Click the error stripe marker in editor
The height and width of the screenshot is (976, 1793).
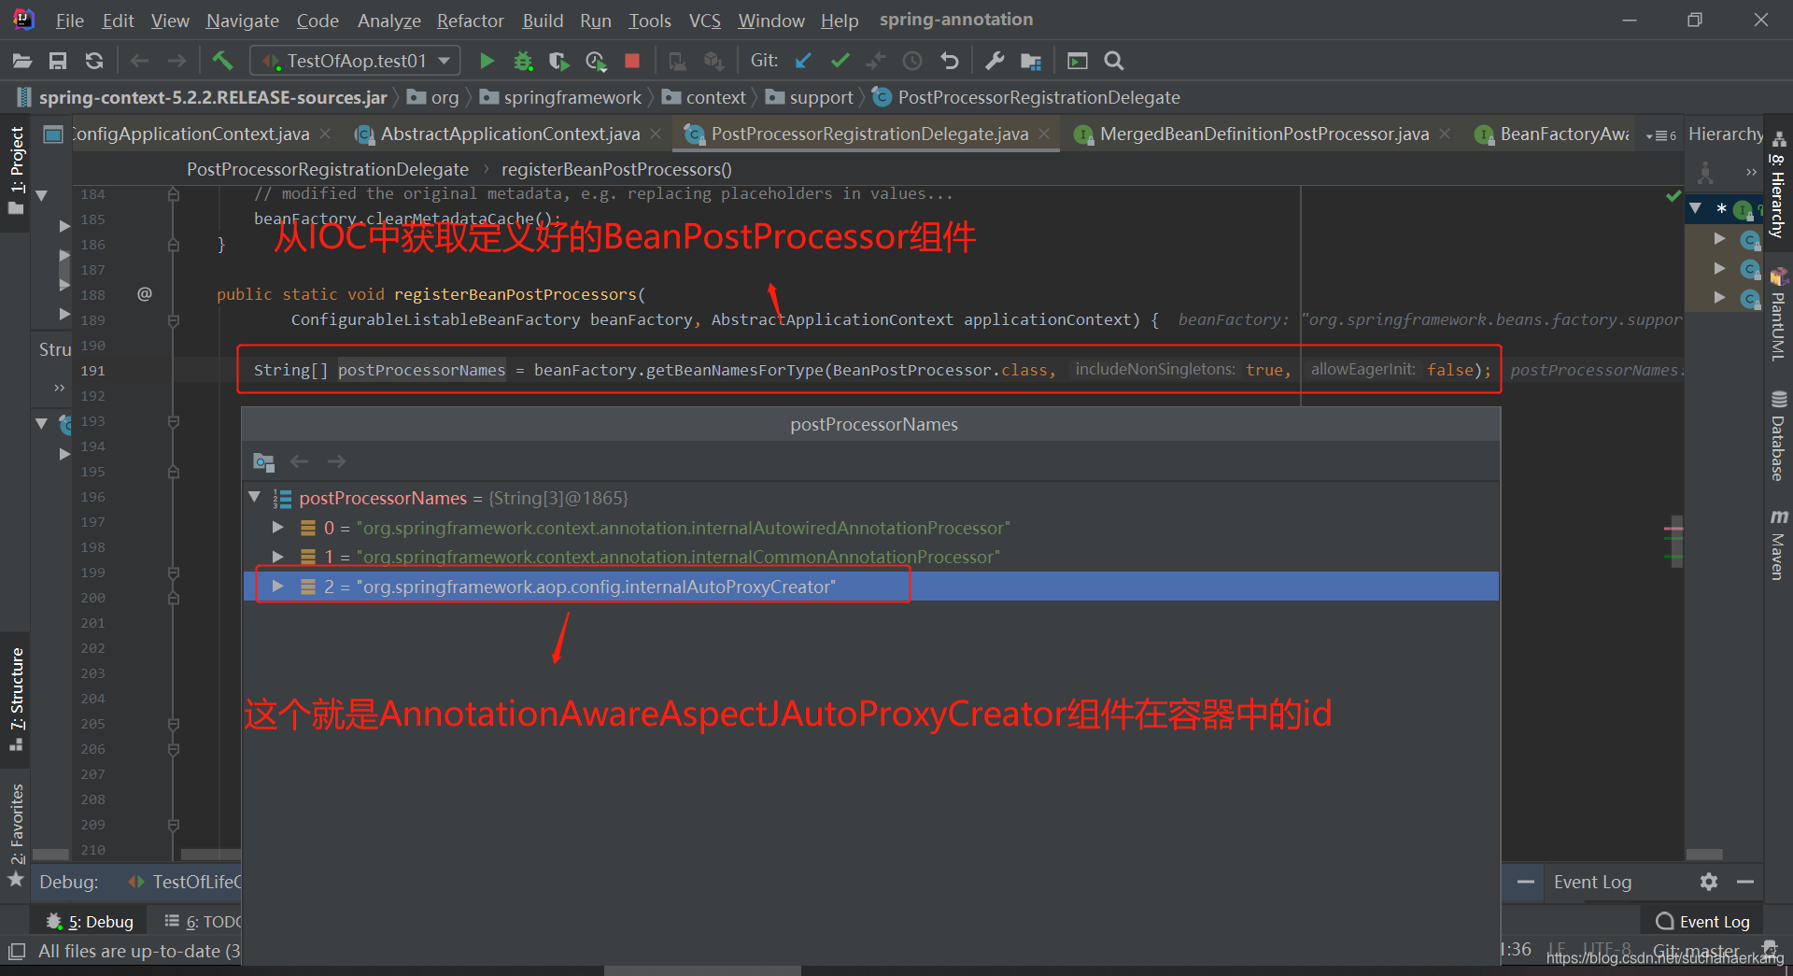coord(1673,529)
